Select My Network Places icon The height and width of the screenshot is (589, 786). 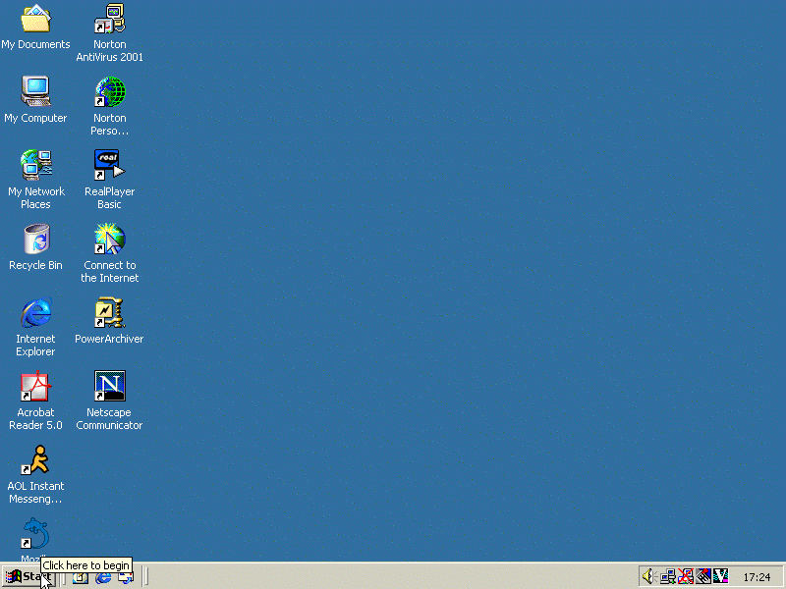point(35,165)
